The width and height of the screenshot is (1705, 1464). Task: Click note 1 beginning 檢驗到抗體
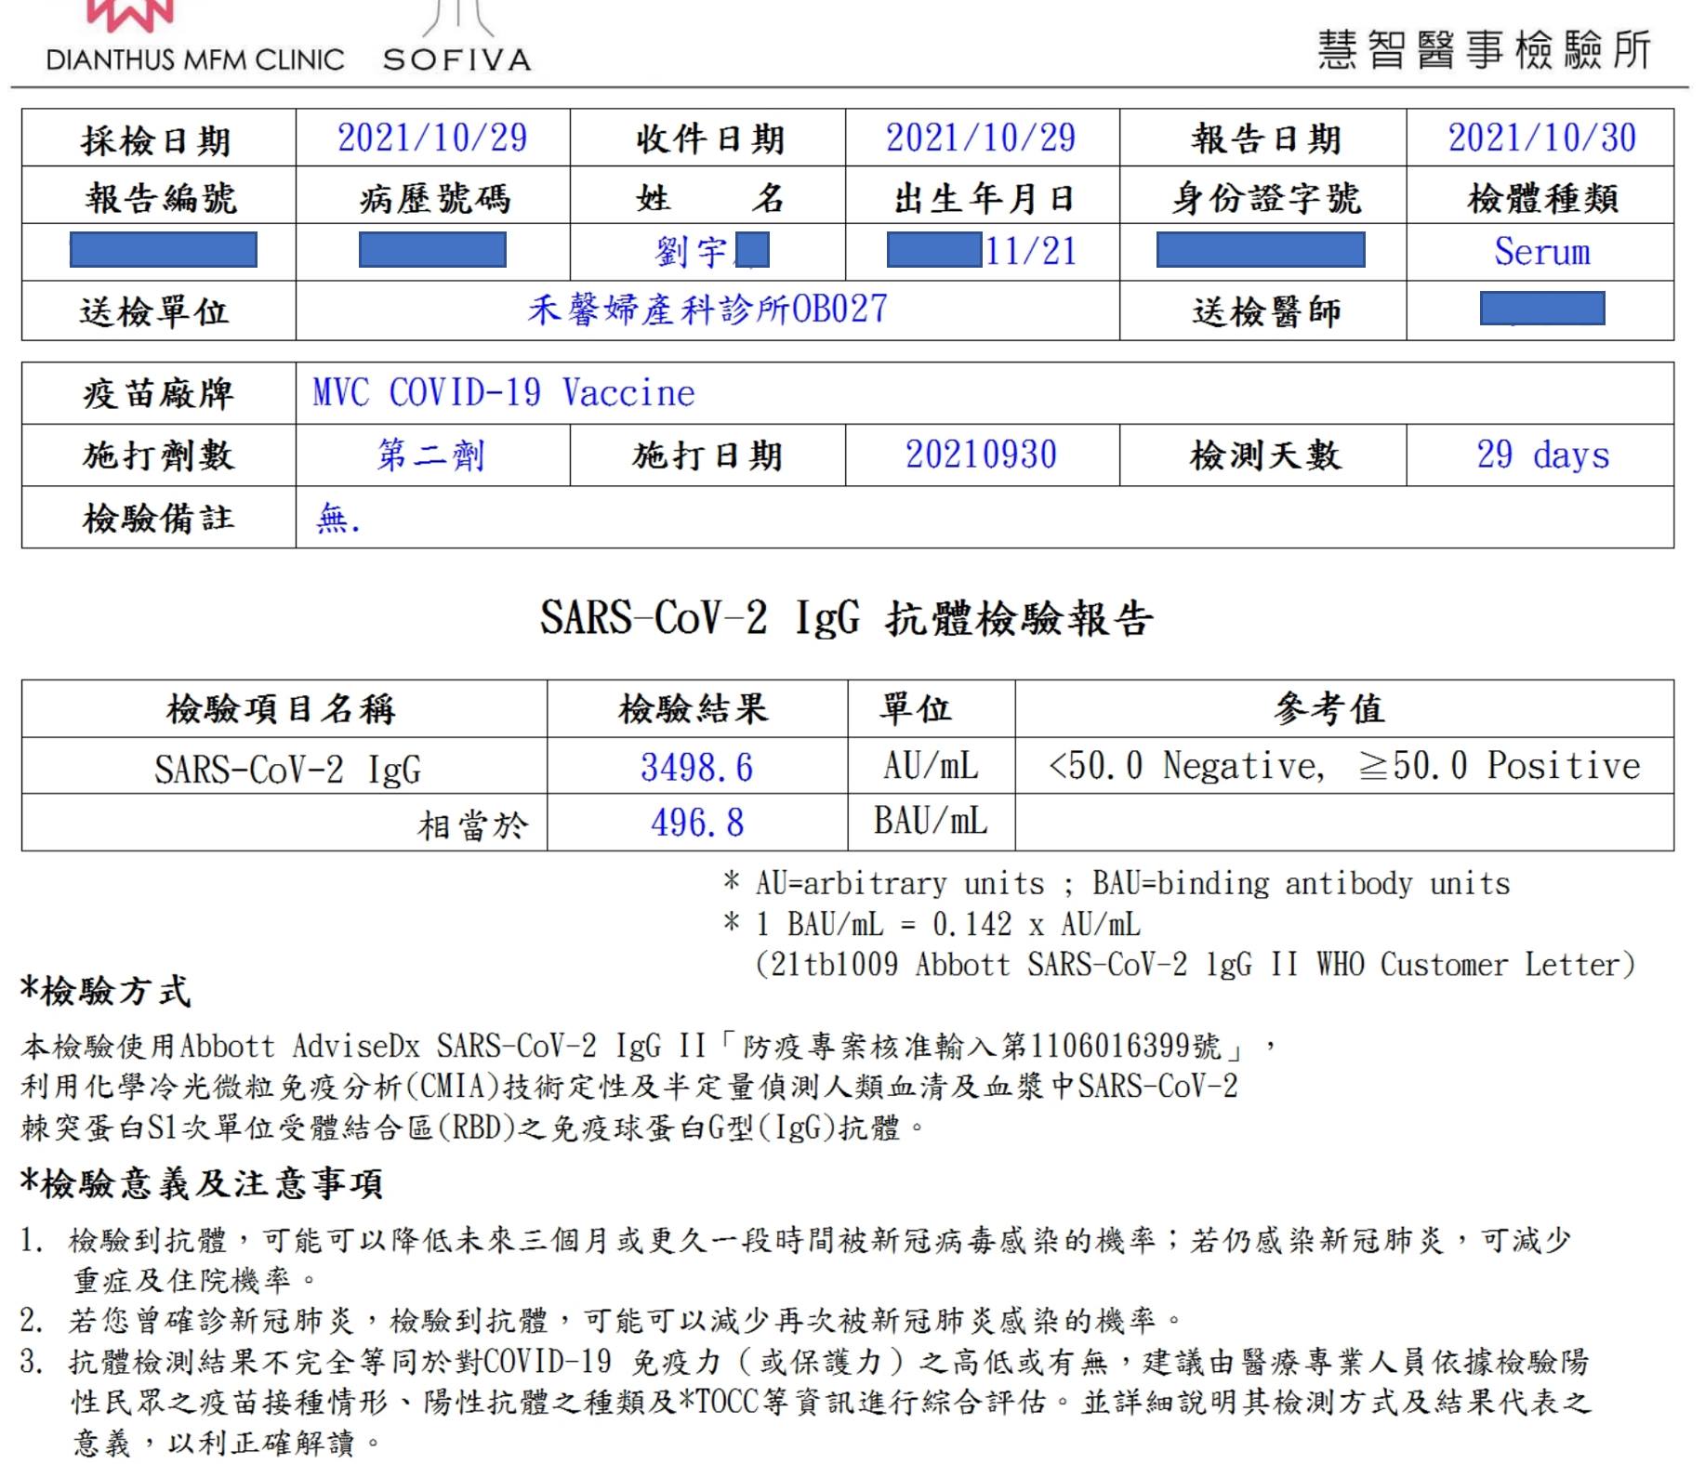click(x=796, y=1260)
